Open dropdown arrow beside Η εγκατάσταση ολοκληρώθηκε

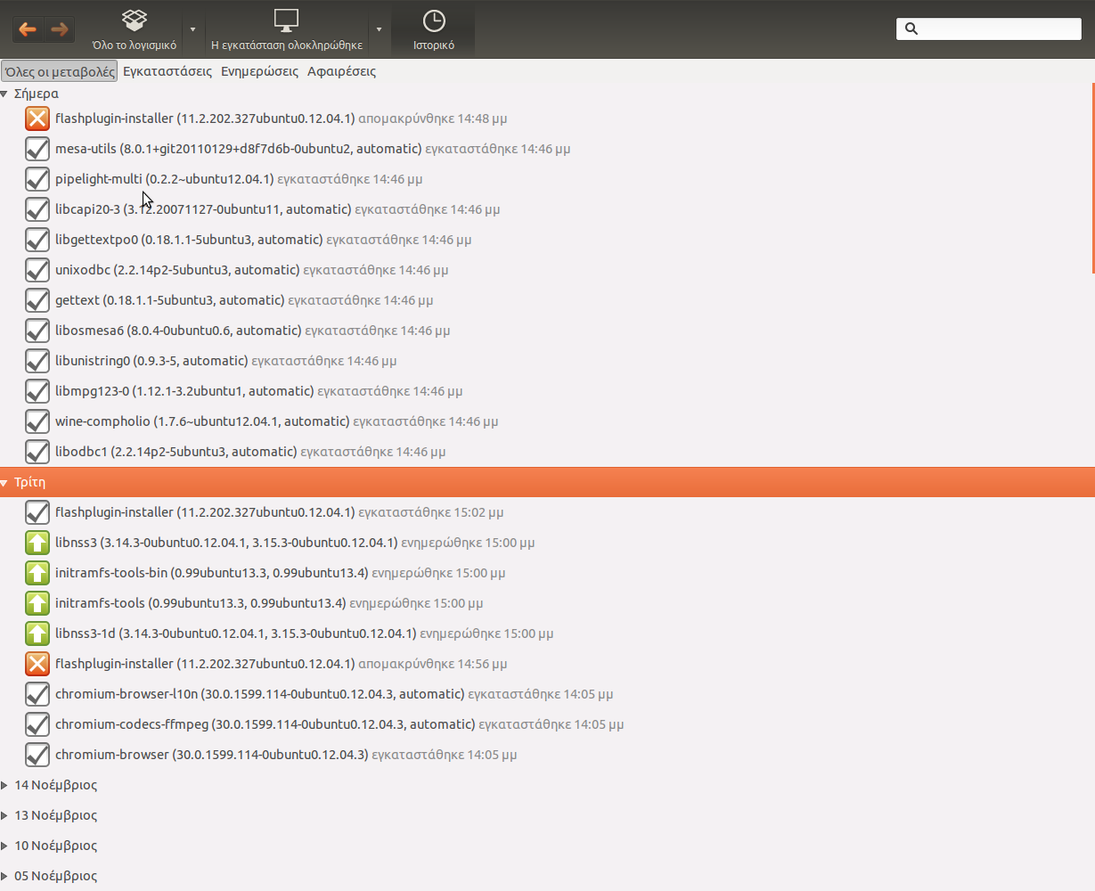coord(379,29)
